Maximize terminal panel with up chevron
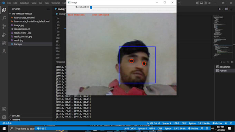This screenshot has width=235, height=132. coord(228,62)
